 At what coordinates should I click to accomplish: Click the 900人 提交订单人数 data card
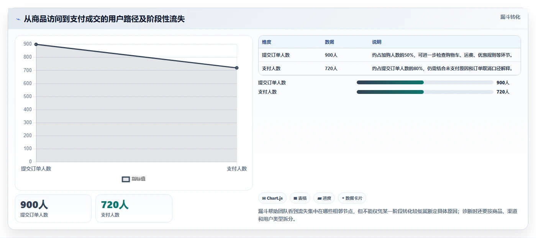click(x=53, y=208)
